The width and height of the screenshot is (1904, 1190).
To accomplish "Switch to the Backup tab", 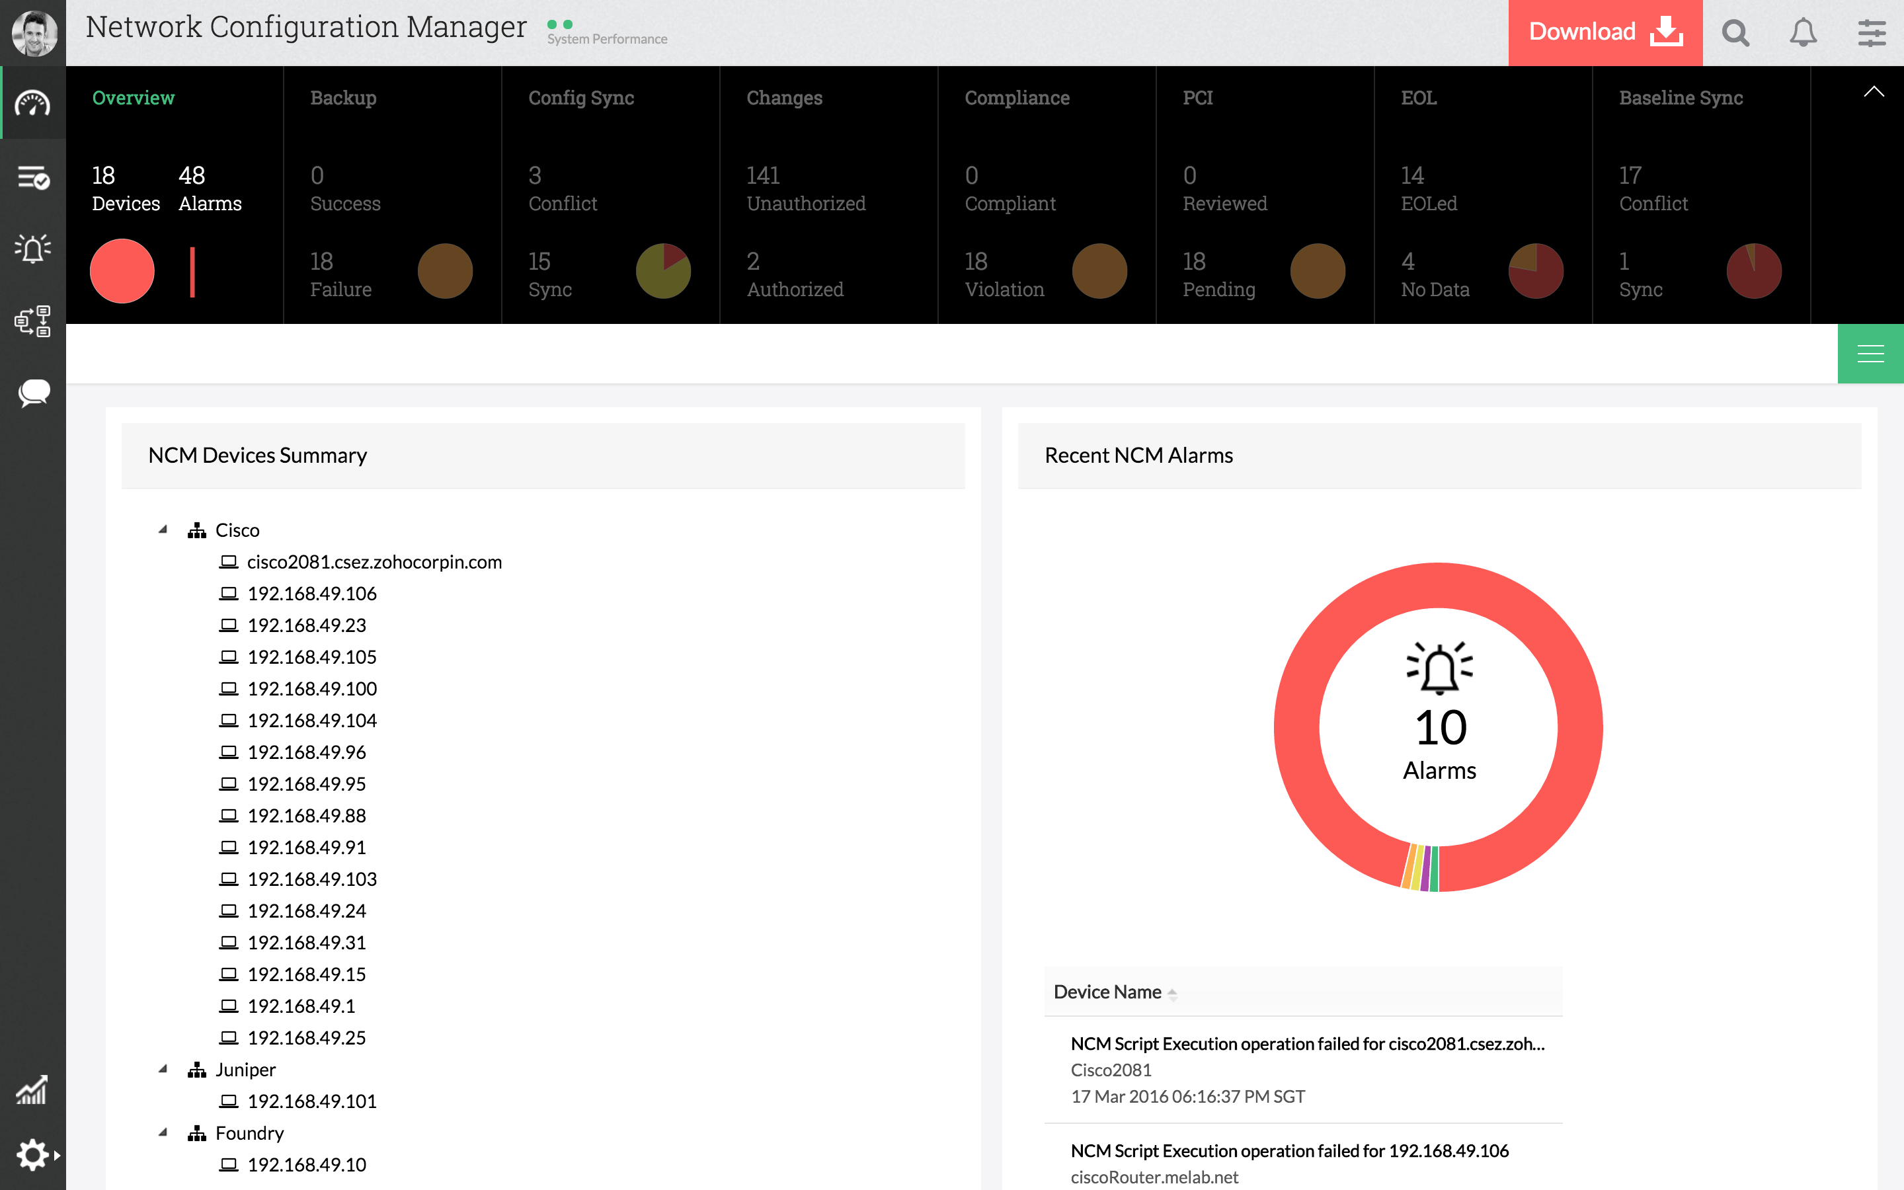I will (x=343, y=98).
